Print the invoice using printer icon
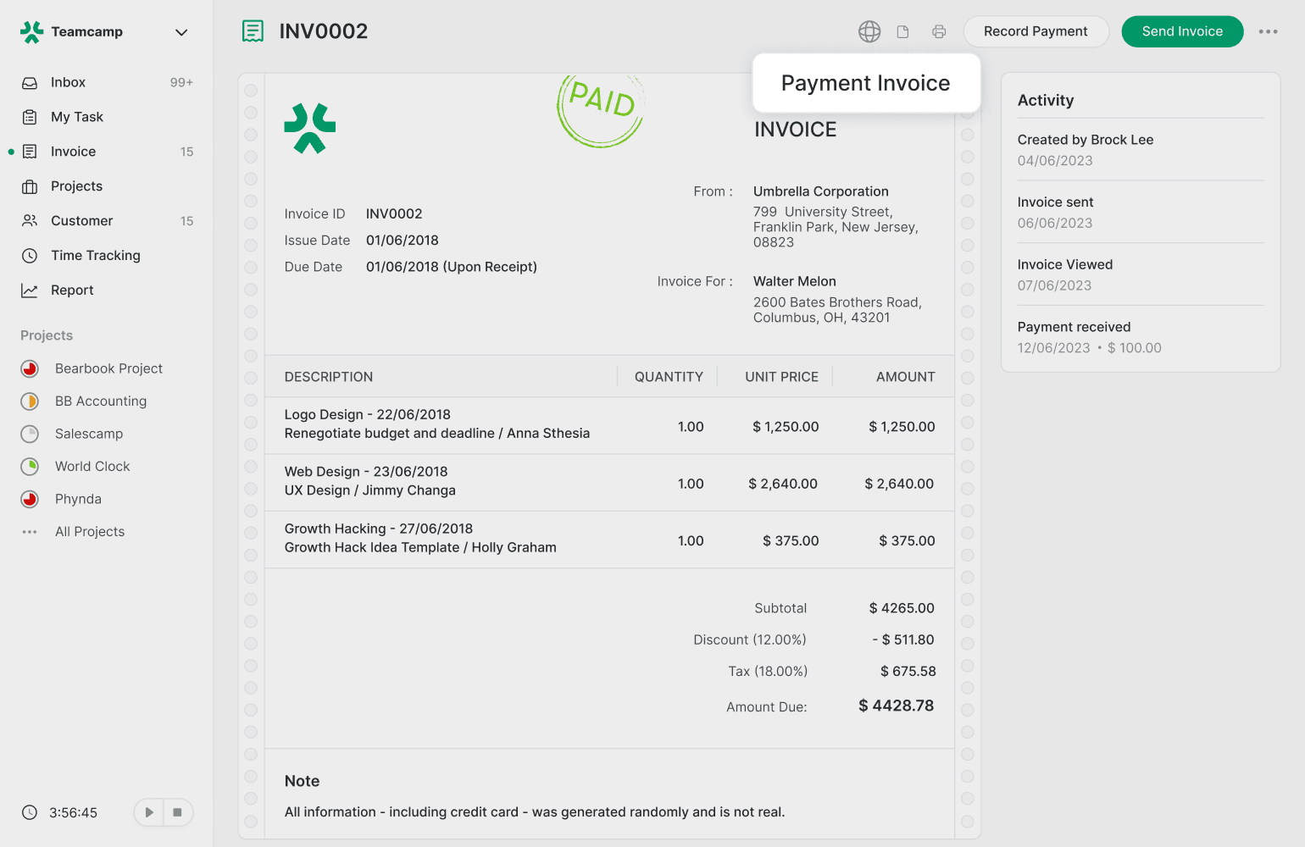1305x847 pixels. [939, 31]
